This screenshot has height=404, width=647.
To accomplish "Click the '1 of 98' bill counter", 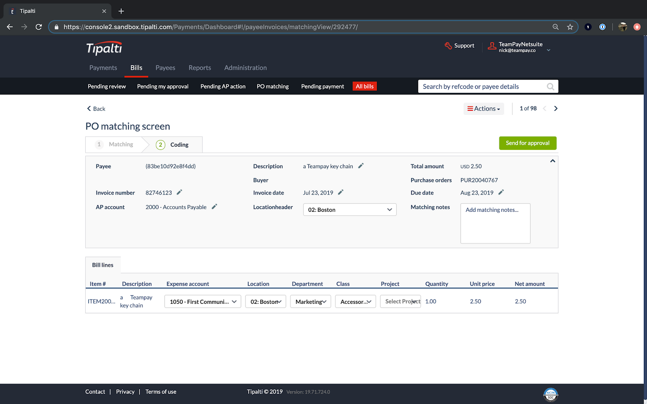I will pyautogui.click(x=528, y=108).
